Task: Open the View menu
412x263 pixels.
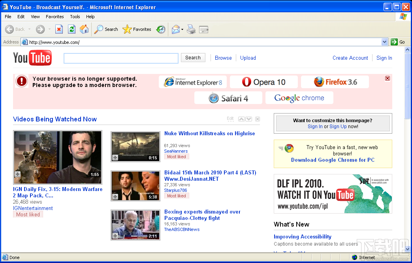Action: click(35, 17)
